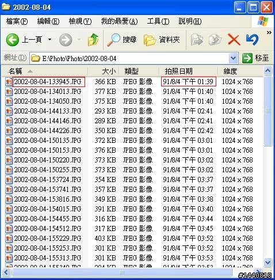Click the 移至 Go button
The width and height of the screenshot is (275, 280).
pyautogui.click(x=255, y=58)
